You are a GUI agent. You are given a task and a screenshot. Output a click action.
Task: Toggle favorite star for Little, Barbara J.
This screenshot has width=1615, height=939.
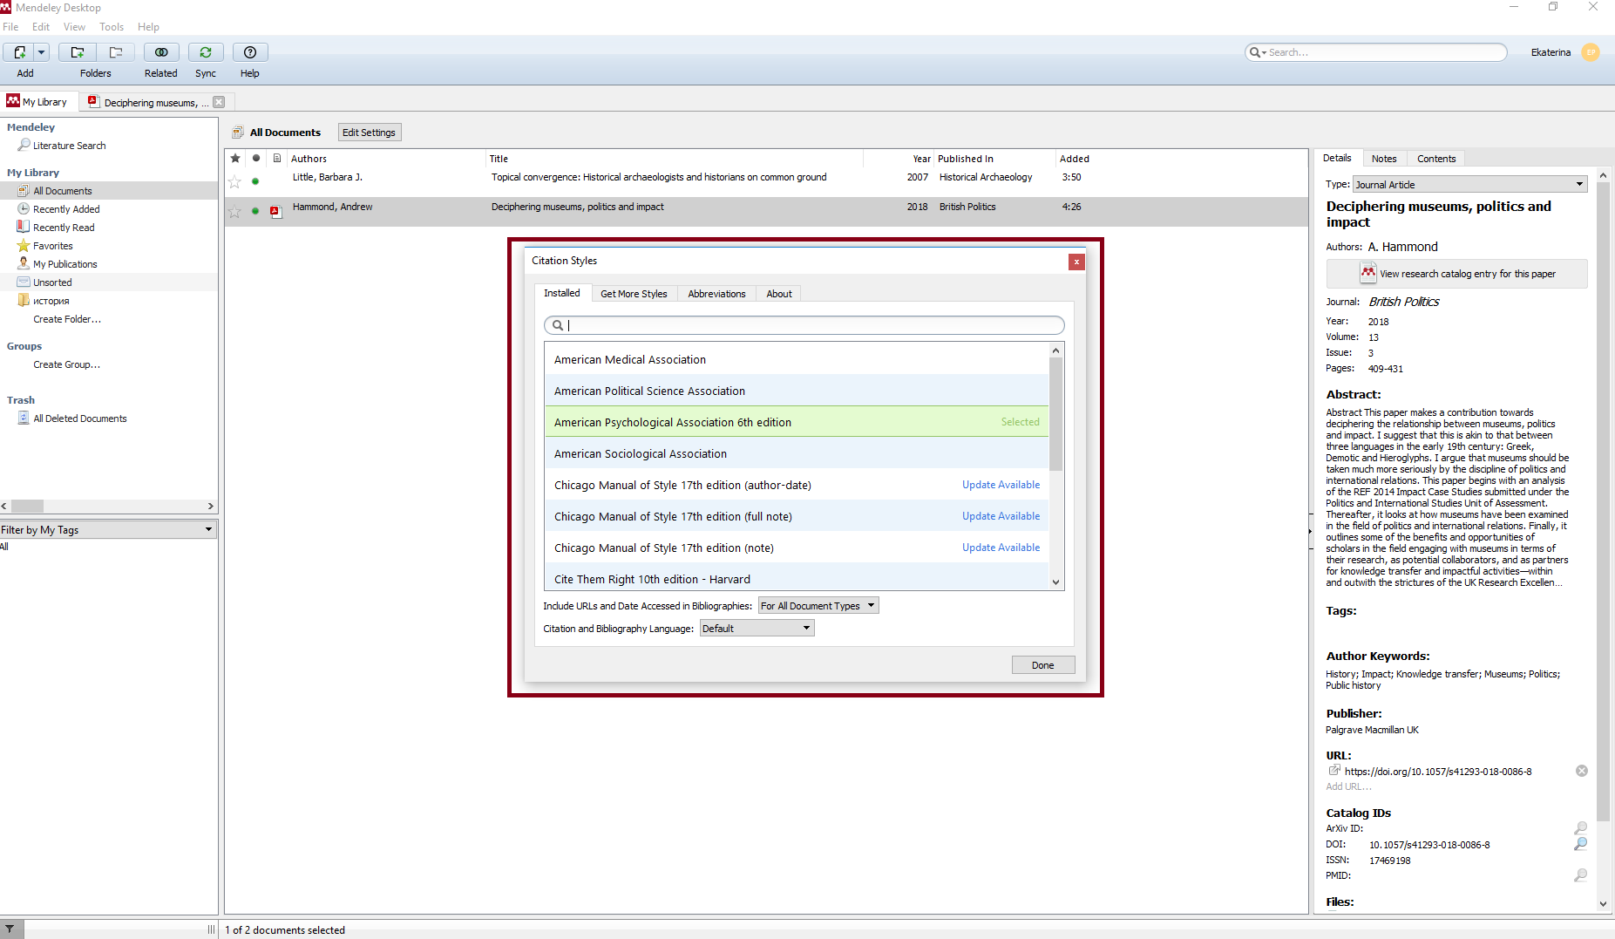(234, 181)
